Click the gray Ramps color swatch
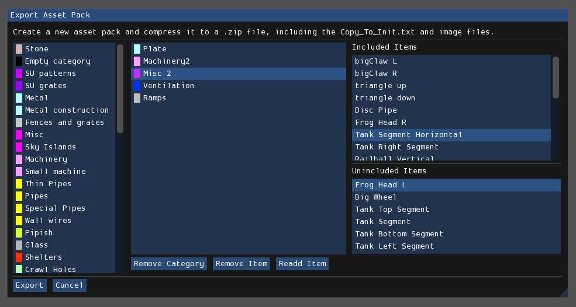 click(137, 98)
